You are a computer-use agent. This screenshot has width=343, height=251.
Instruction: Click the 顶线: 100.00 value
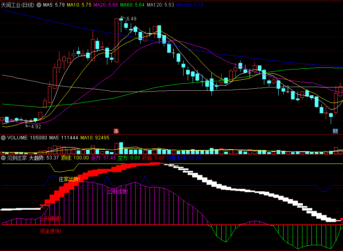(x=75, y=158)
